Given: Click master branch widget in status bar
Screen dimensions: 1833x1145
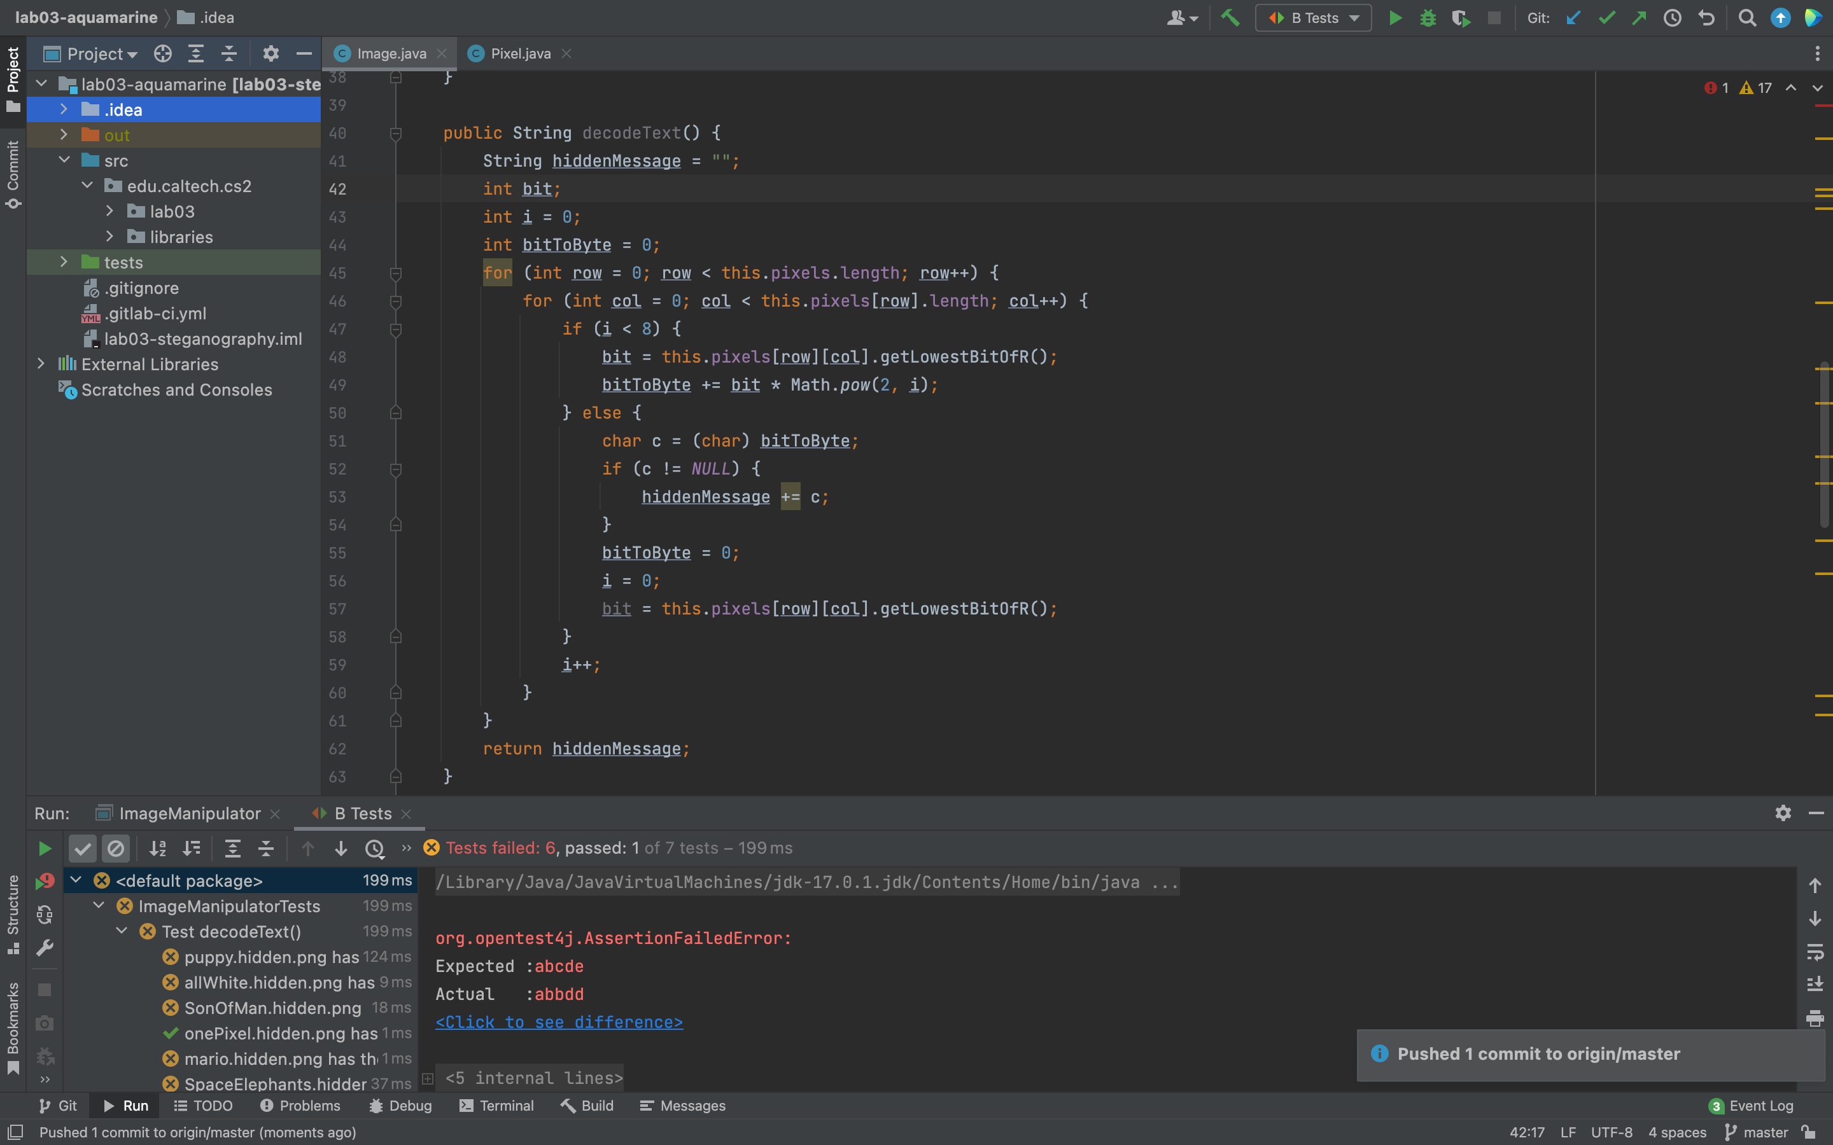Looking at the screenshot, I should coord(1757,1132).
